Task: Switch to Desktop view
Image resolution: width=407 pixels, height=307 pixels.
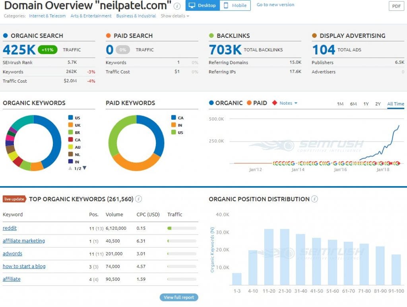Action: tap(203, 5)
